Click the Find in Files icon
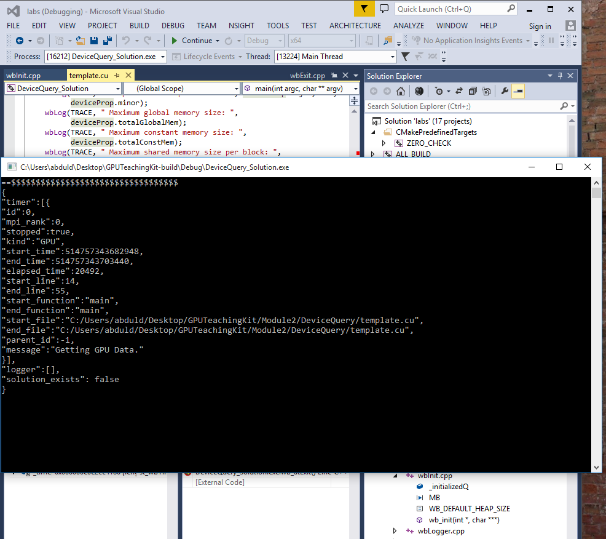Screen dimensions: 606x539 [387, 40]
